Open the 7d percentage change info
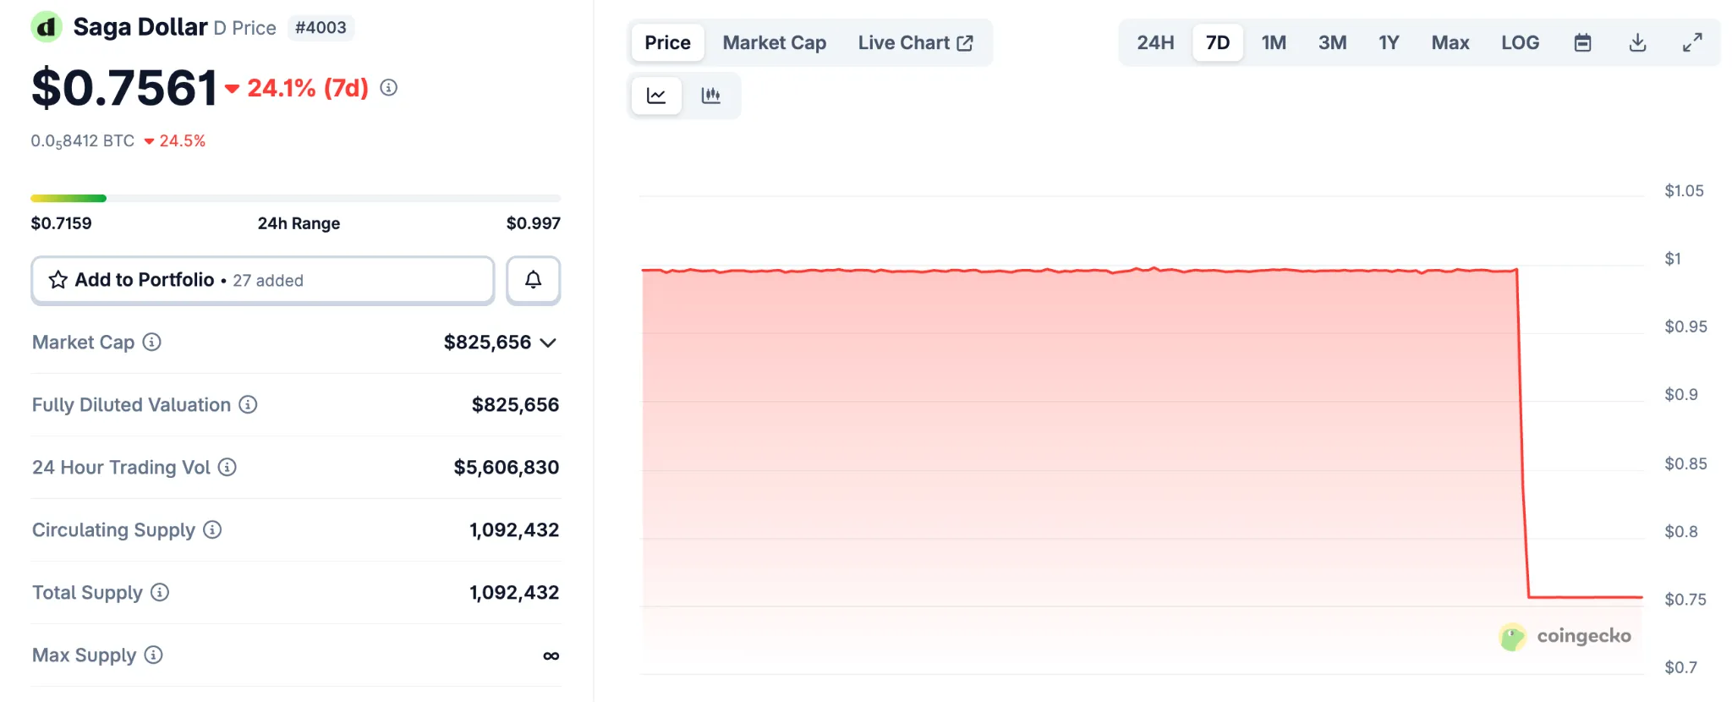The image size is (1732, 702). pos(388,88)
